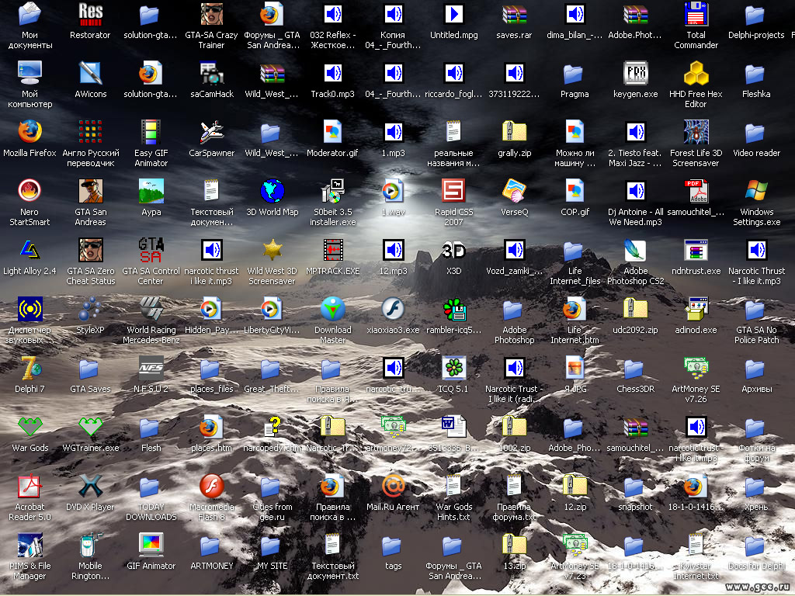
Task: Select the AWicons shortcut
Action: point(90,73)
